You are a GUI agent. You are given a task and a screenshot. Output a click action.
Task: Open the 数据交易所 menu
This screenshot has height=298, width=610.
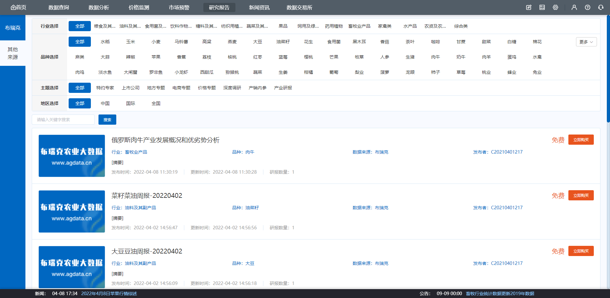click(x=299, y=7)
